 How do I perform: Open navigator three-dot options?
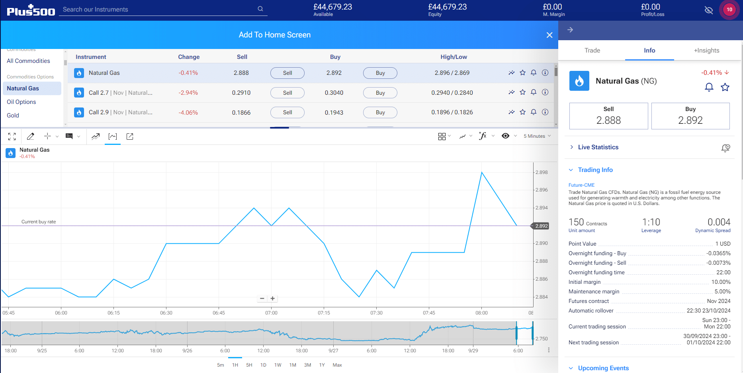point(549,350)
